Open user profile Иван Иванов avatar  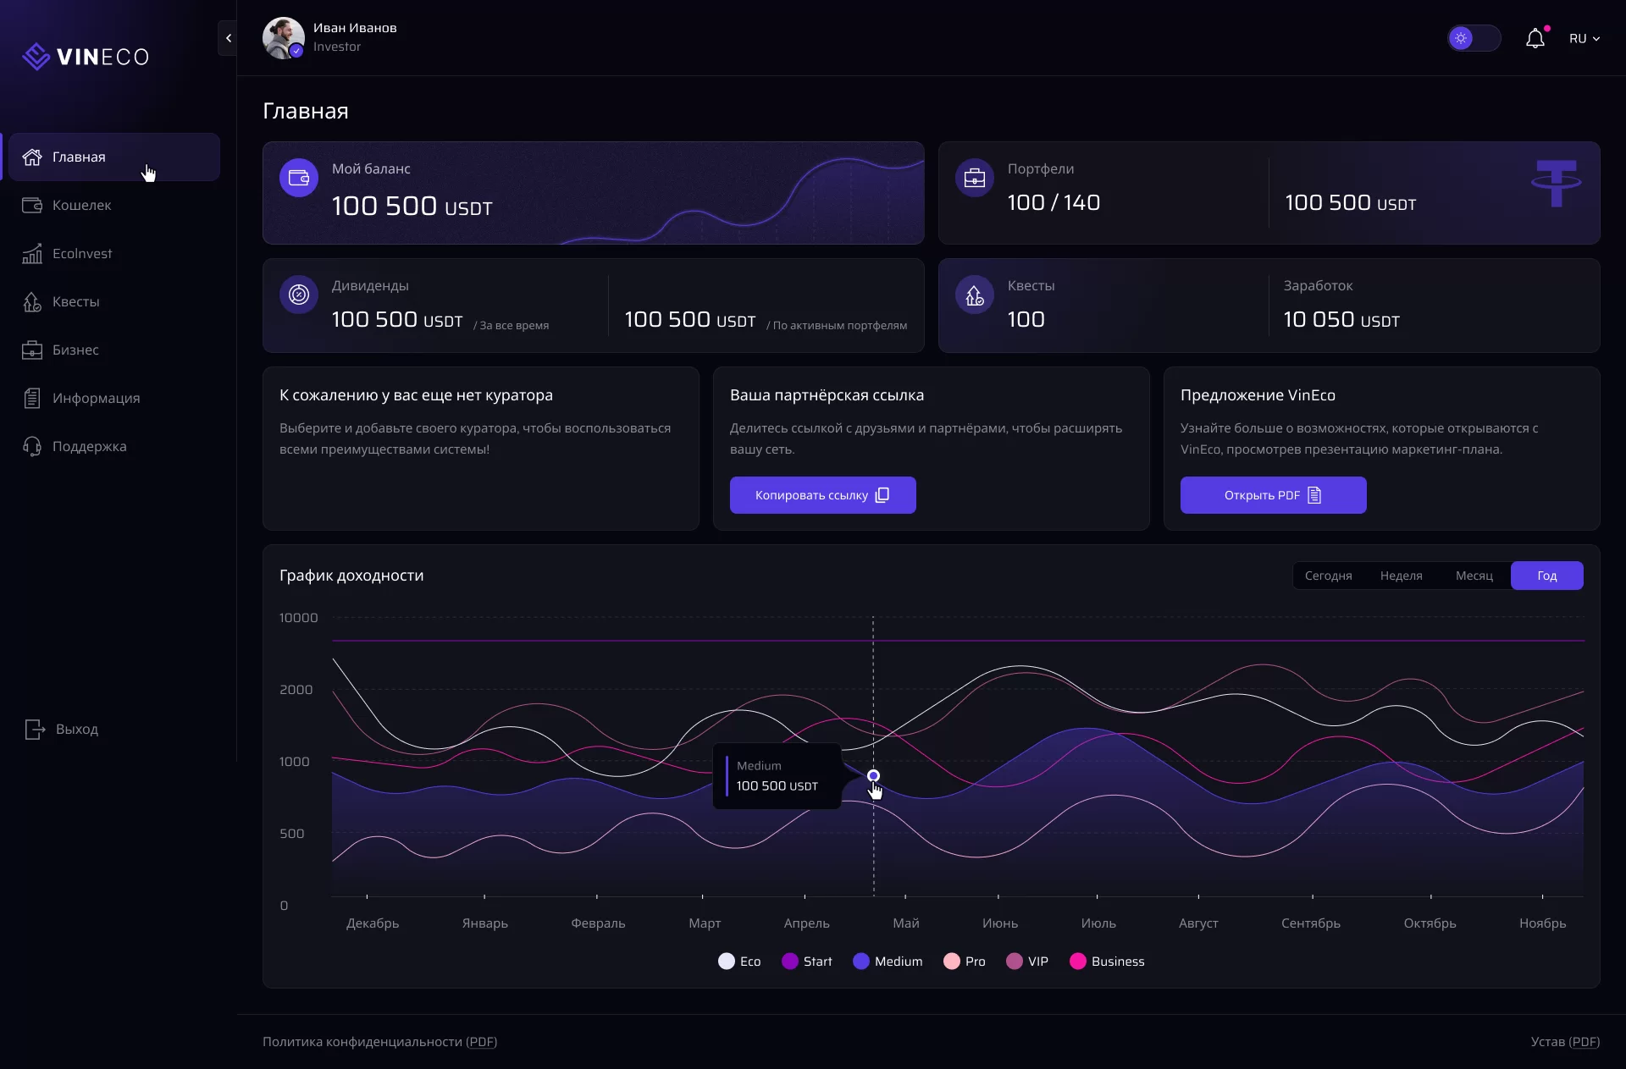coord(283,38)
